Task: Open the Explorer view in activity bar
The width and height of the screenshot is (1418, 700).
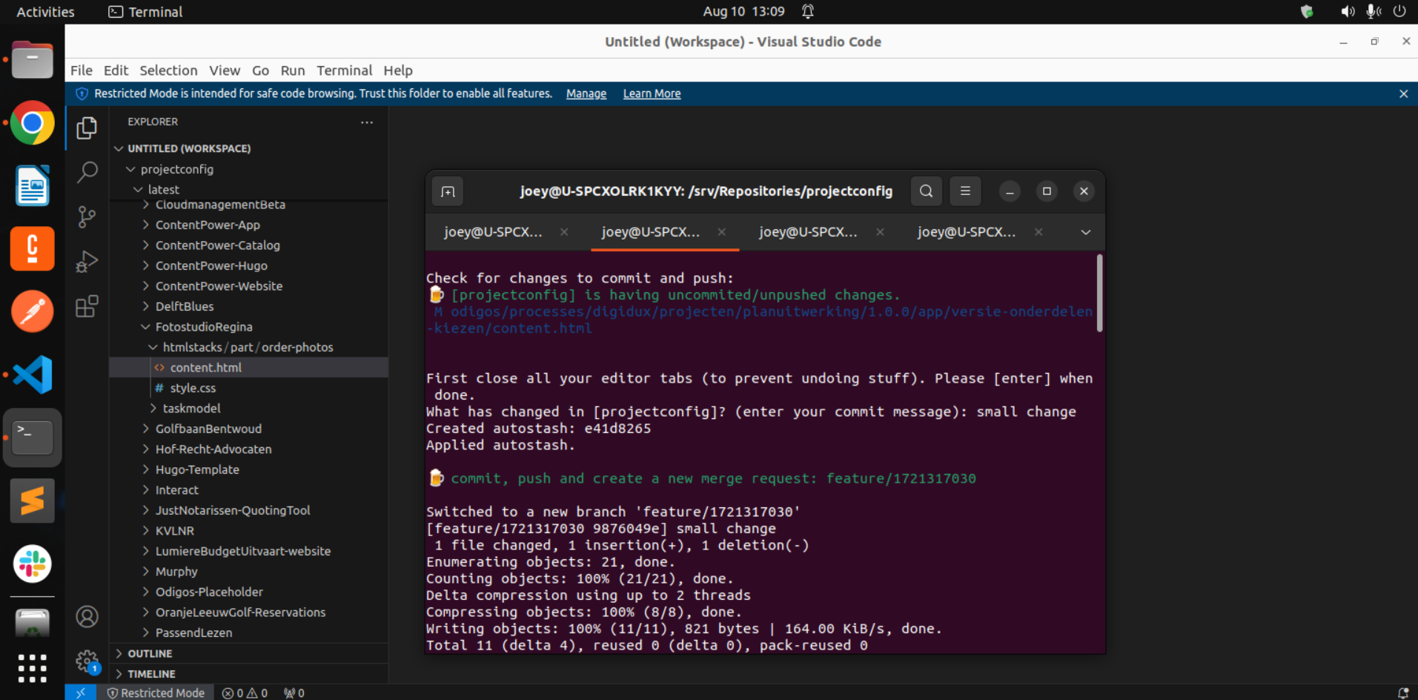Action: click(x=87, y=128)
